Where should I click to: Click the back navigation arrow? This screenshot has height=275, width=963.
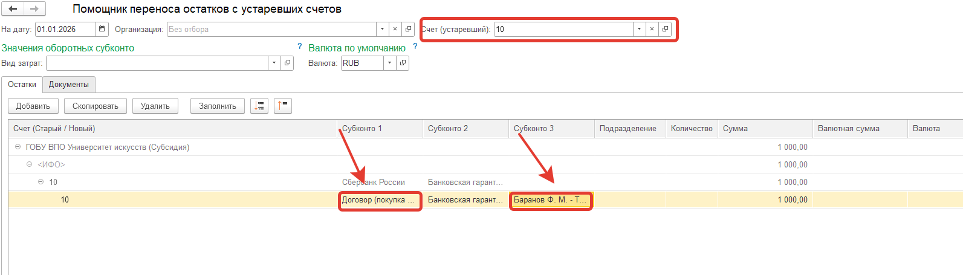click(x=13, y=9)
